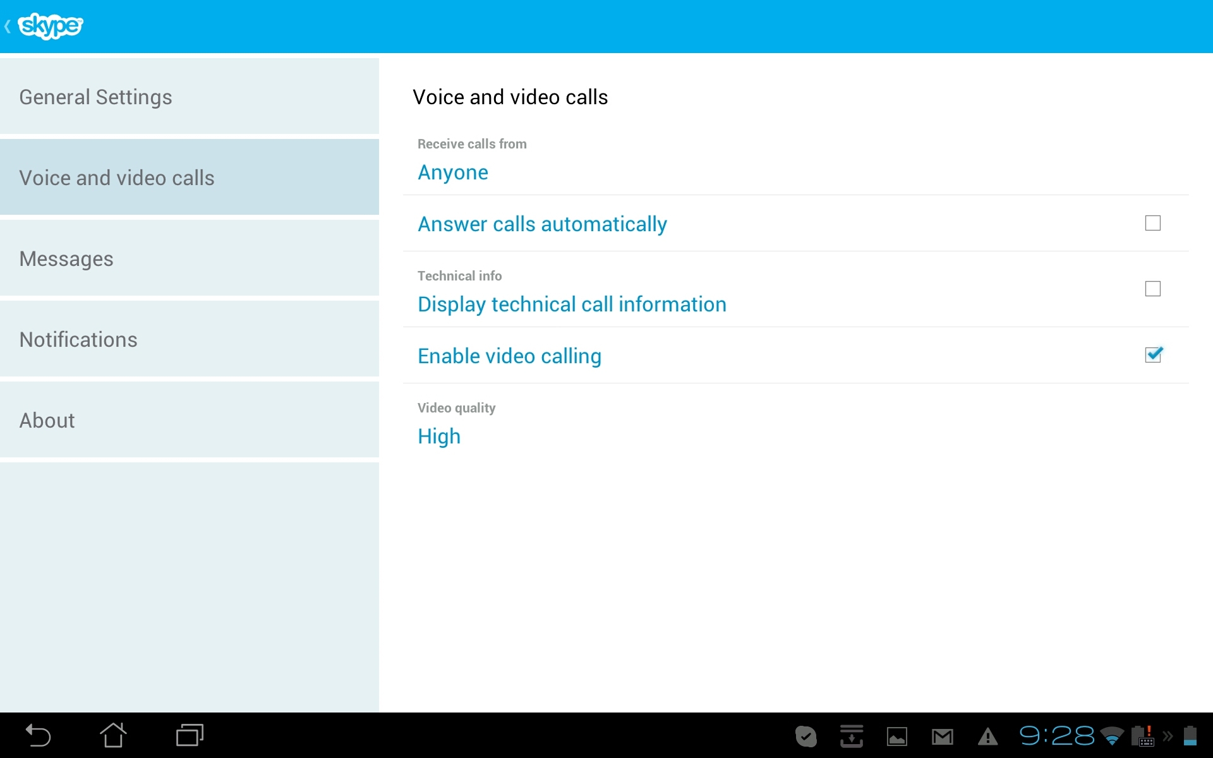Open the download notification icon
Viewport: 1213px width, 758px height.
[x=852, y=735]
